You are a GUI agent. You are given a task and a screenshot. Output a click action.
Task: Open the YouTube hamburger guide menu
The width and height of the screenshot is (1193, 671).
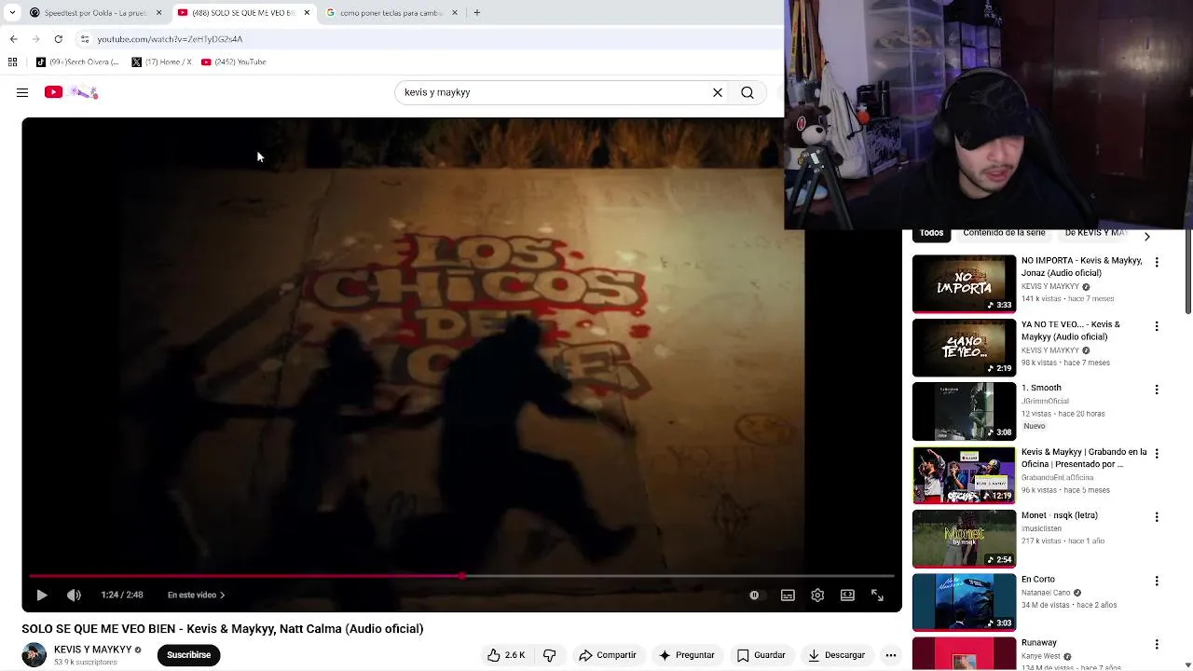click(x=22, y=92)
